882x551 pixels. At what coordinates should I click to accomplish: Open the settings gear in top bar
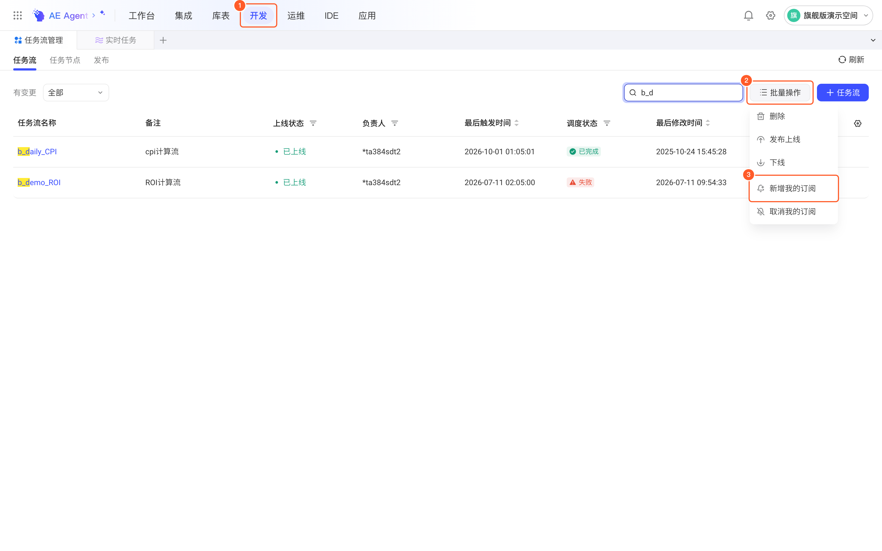pos(770,15)
